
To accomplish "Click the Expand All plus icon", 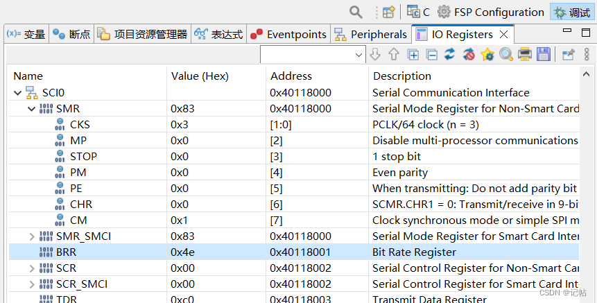I will click(x=413, y=54).
